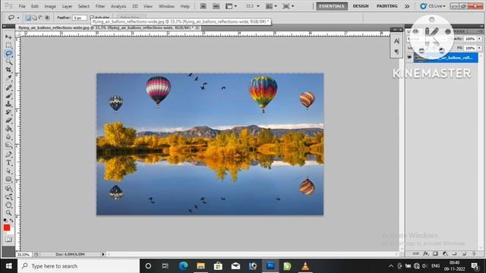Launch Bridge from the application bar
Screen dimensions: 486x273
point(203,6)
